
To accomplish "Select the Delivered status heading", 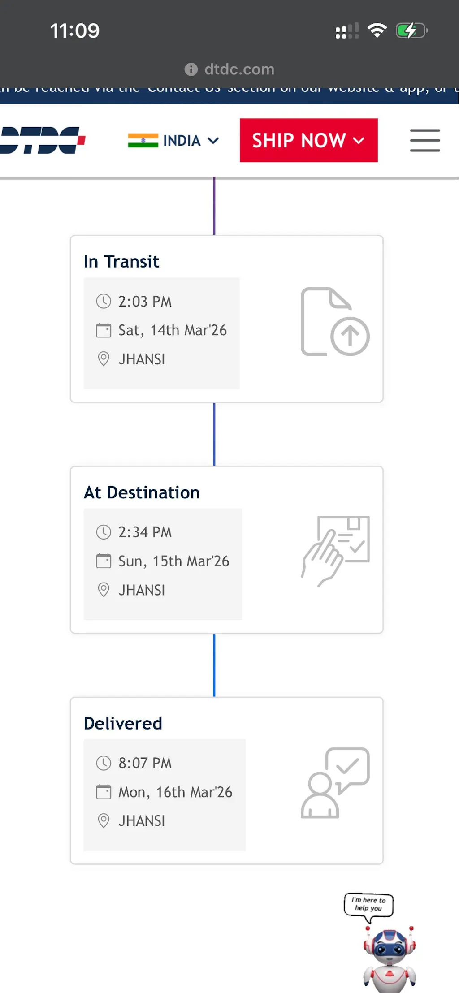I will click(123, 723).
